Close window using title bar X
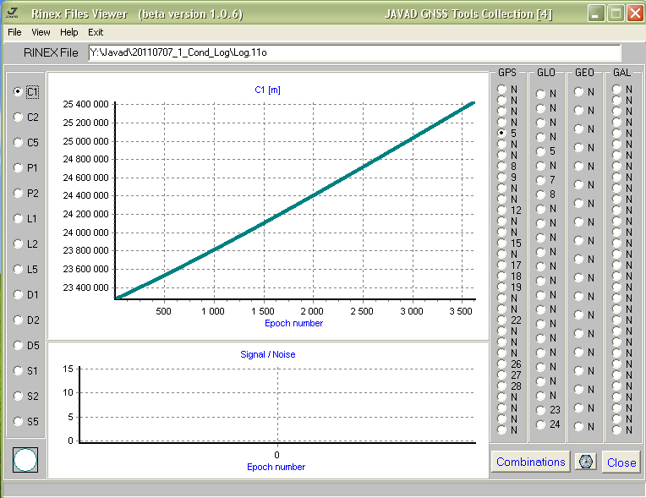Viewport: 646px width, 498px height. [x=634, y=14]
